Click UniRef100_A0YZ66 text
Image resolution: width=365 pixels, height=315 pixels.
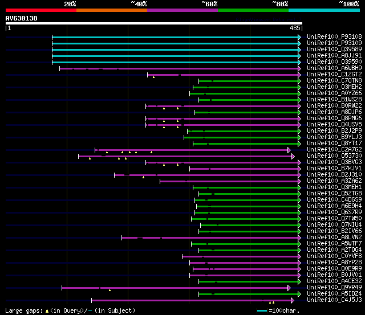click(334, 93)
